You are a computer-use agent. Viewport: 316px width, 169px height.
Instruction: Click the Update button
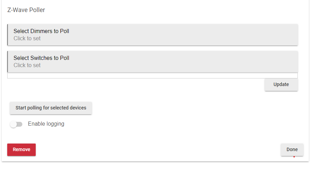pos(281,85)
